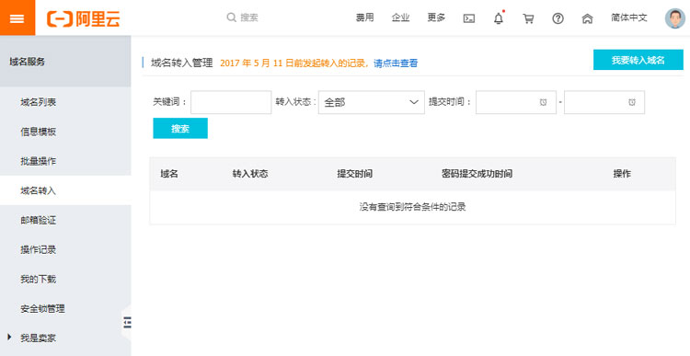
Task: Open the notifications bell
Action: tap(499, 18)
